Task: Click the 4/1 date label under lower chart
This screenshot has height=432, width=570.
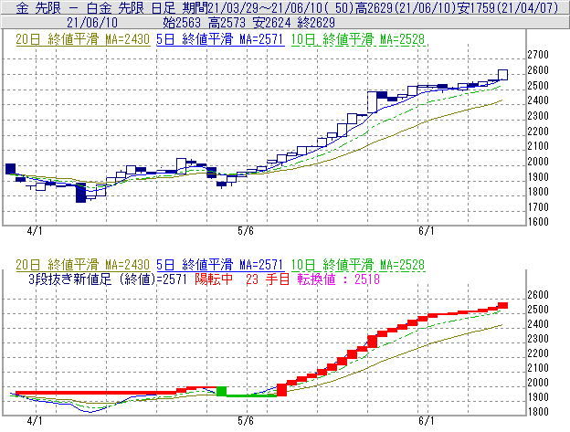Action: tap(35, 421)
